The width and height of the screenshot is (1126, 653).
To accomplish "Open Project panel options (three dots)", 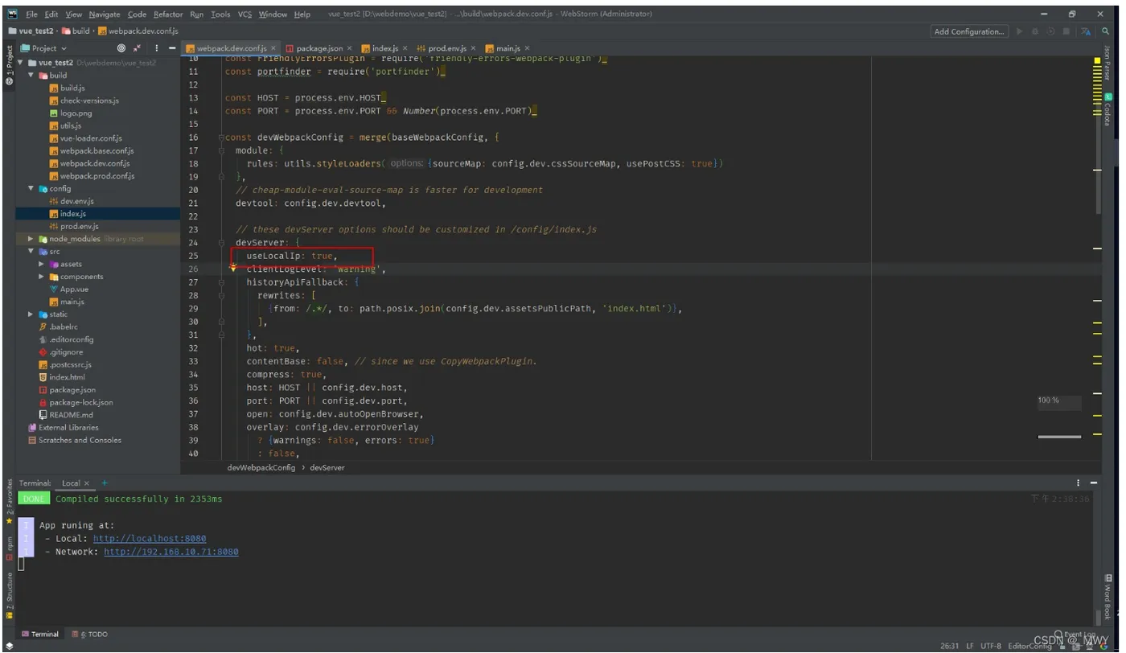I will click(x=156, y=48).
